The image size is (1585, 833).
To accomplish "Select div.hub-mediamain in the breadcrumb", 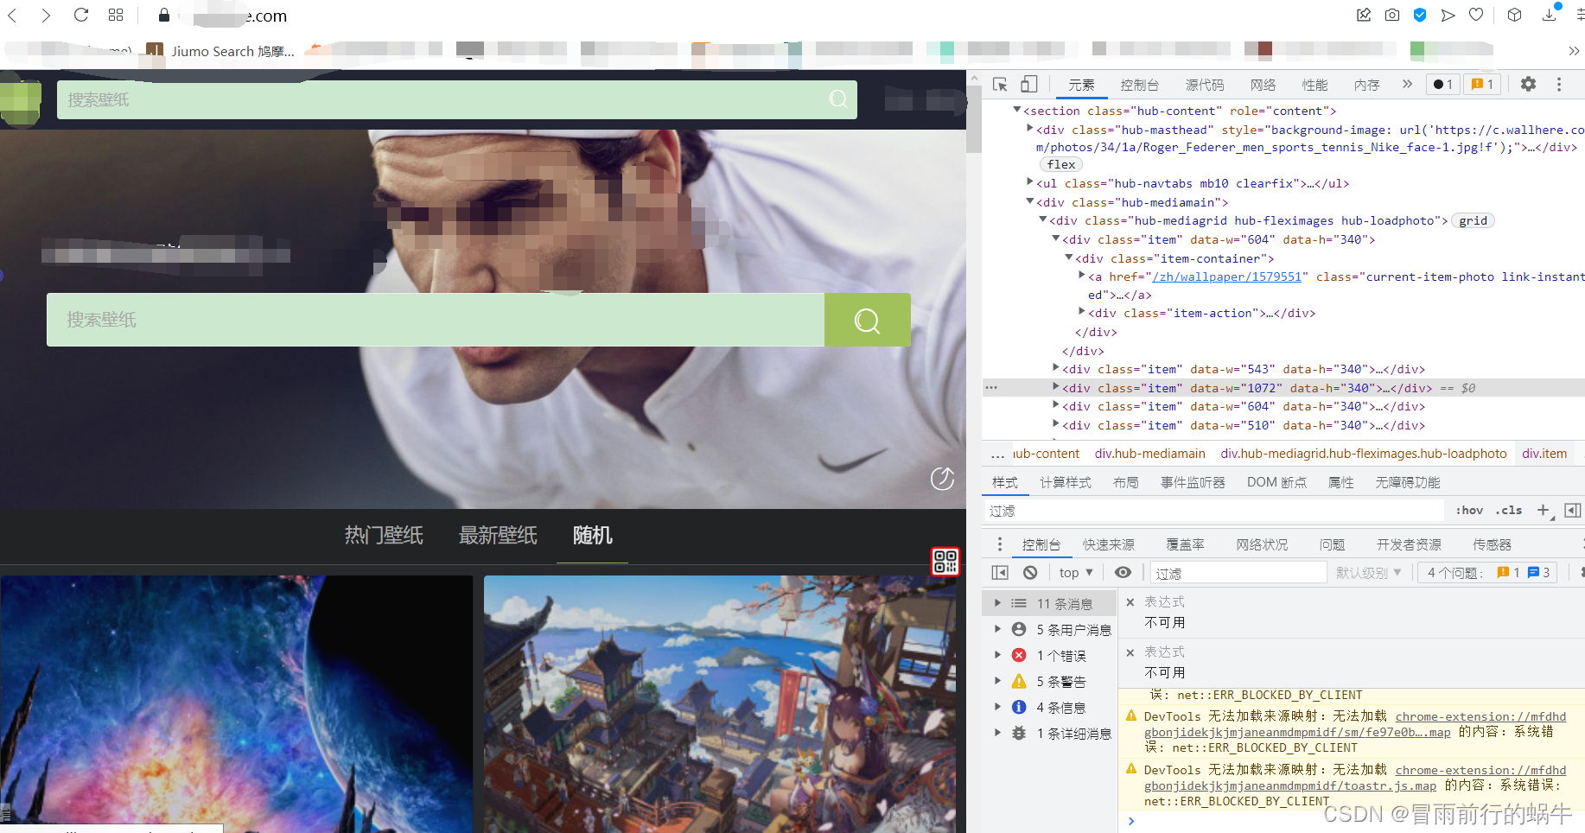I will [1149, 454].
